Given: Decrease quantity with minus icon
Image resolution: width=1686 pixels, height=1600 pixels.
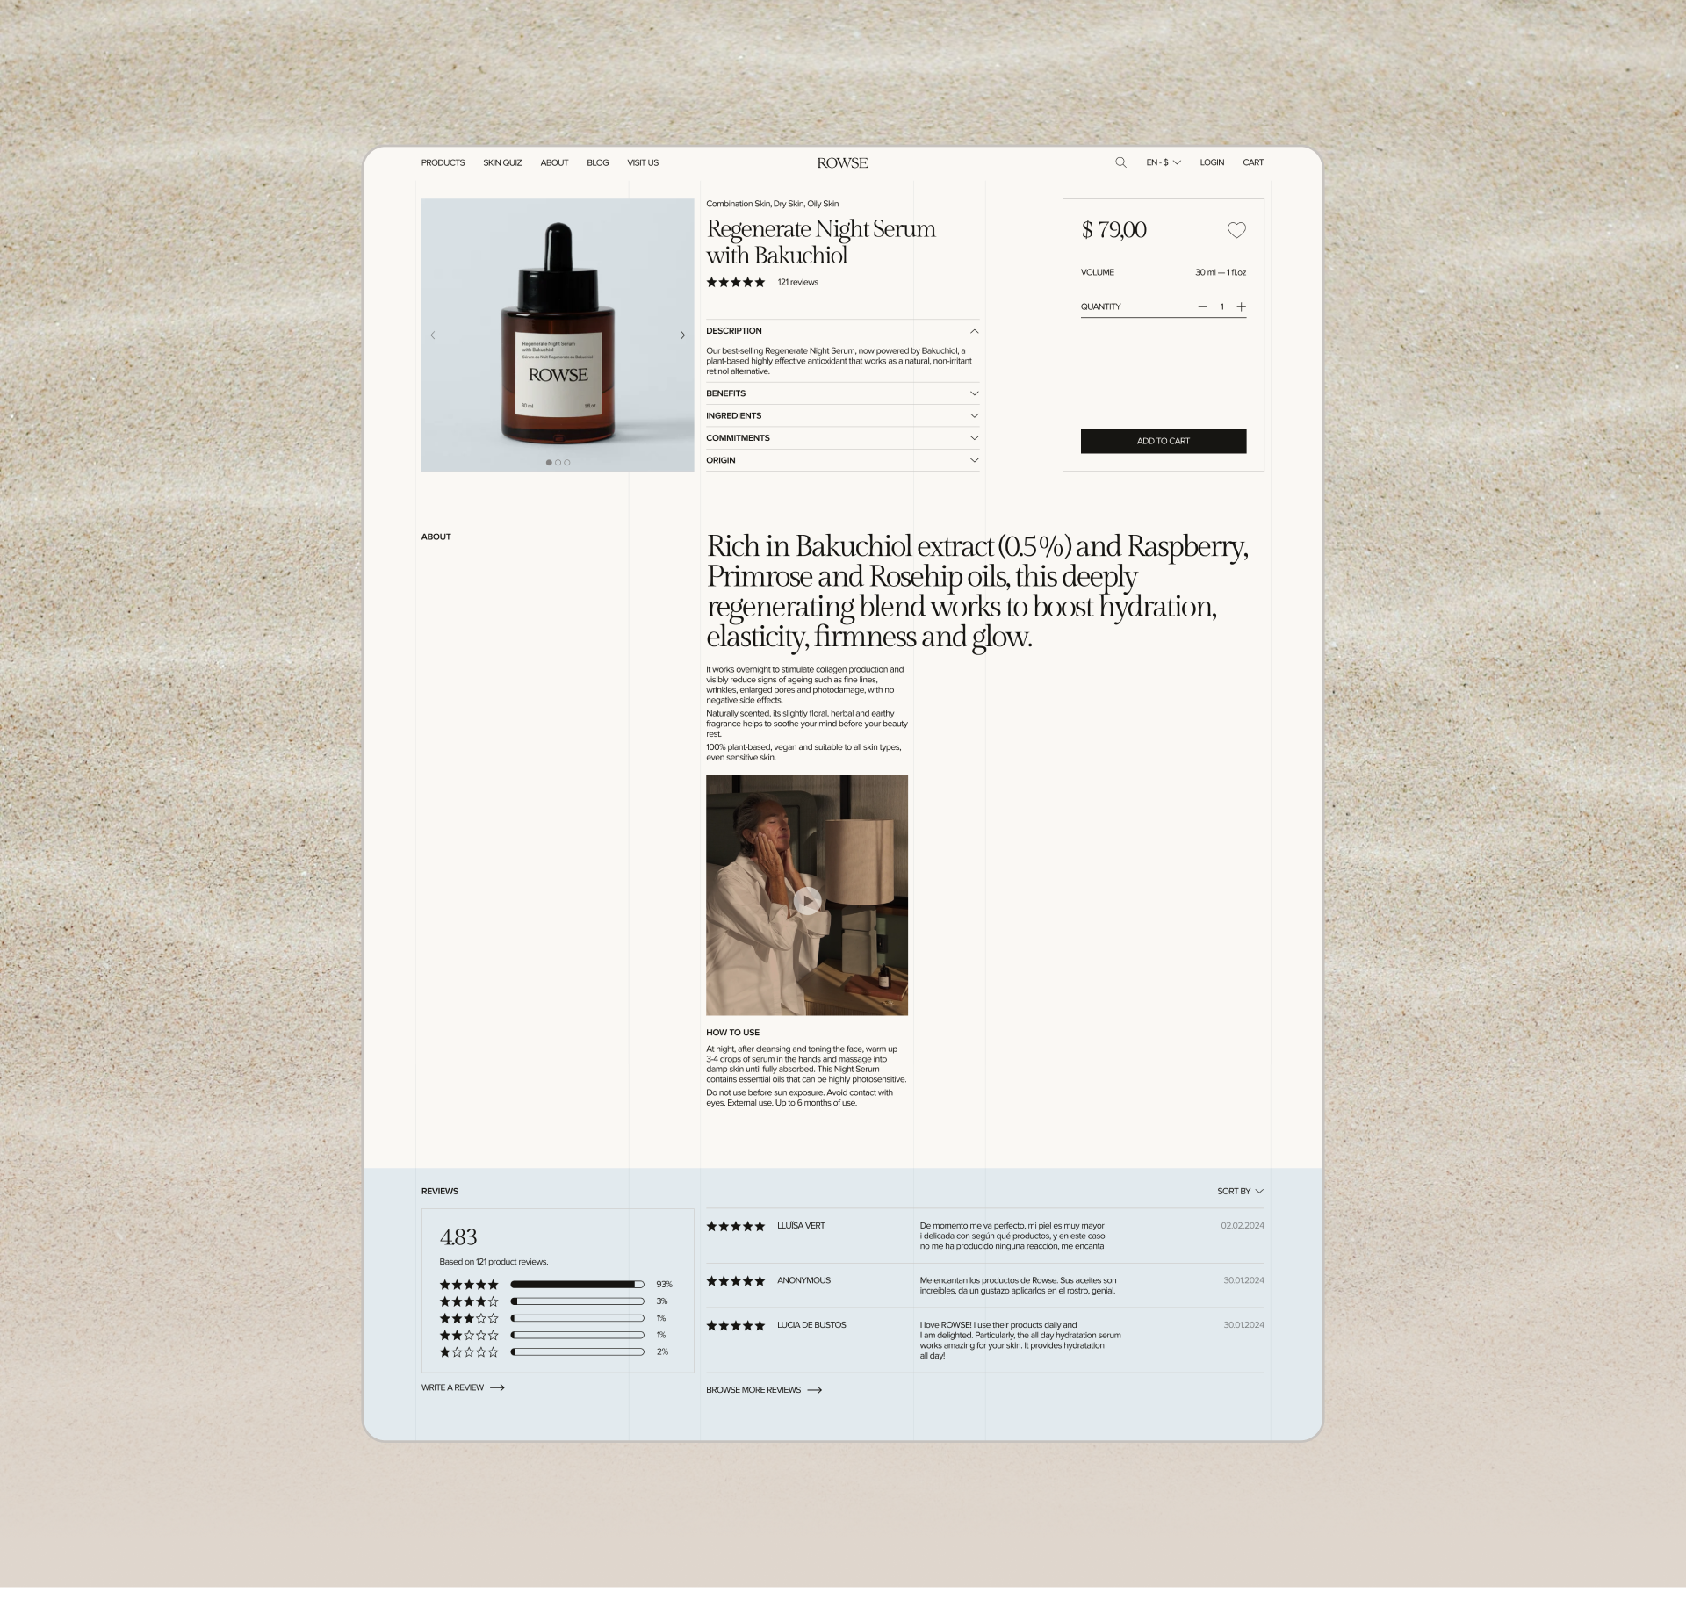Looking at the screenshot, I should [x=1202, y=306].
